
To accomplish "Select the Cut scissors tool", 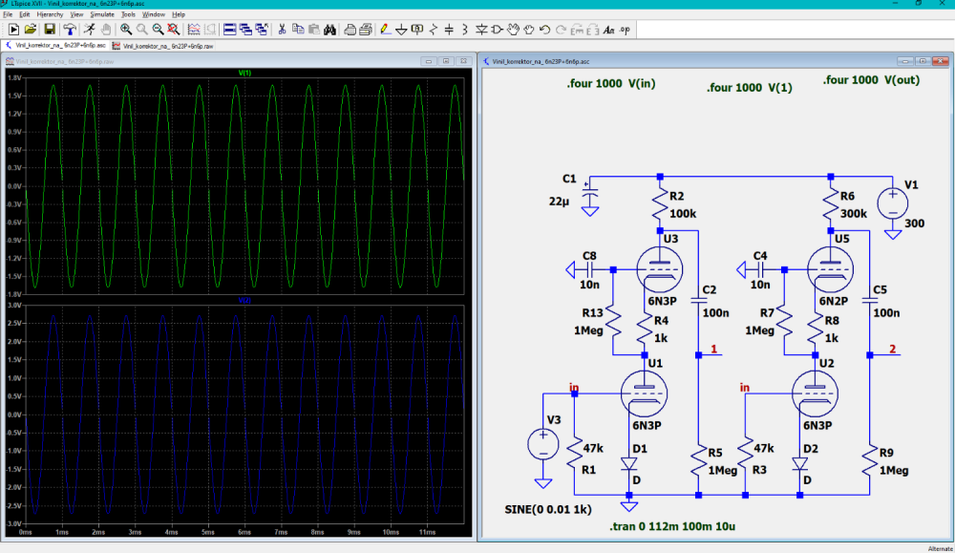I will [281, 30].
